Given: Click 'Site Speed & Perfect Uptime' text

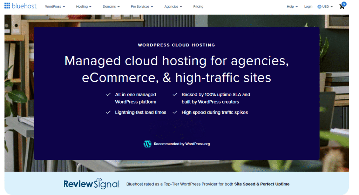Looking at the screenshot, I should [262, 184].
